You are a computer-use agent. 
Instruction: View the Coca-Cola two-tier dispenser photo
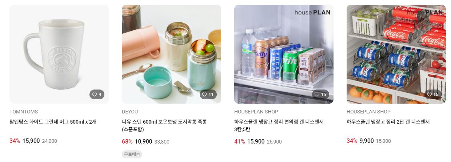(396, 54)
